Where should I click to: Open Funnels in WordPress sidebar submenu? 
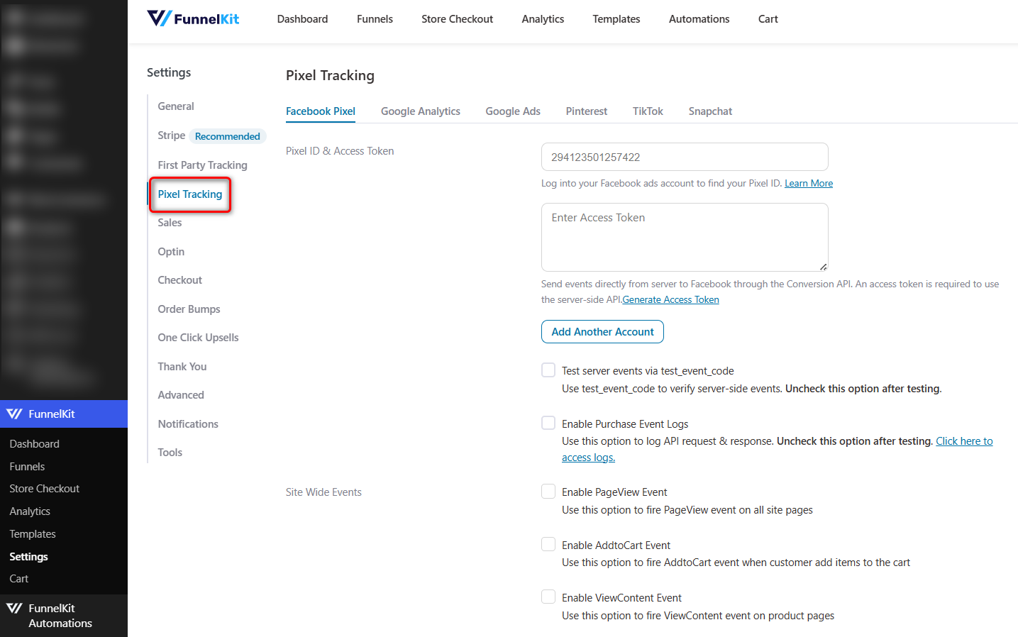[27, 467]
